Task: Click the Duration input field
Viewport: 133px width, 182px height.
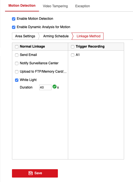Action: (45, 87)
